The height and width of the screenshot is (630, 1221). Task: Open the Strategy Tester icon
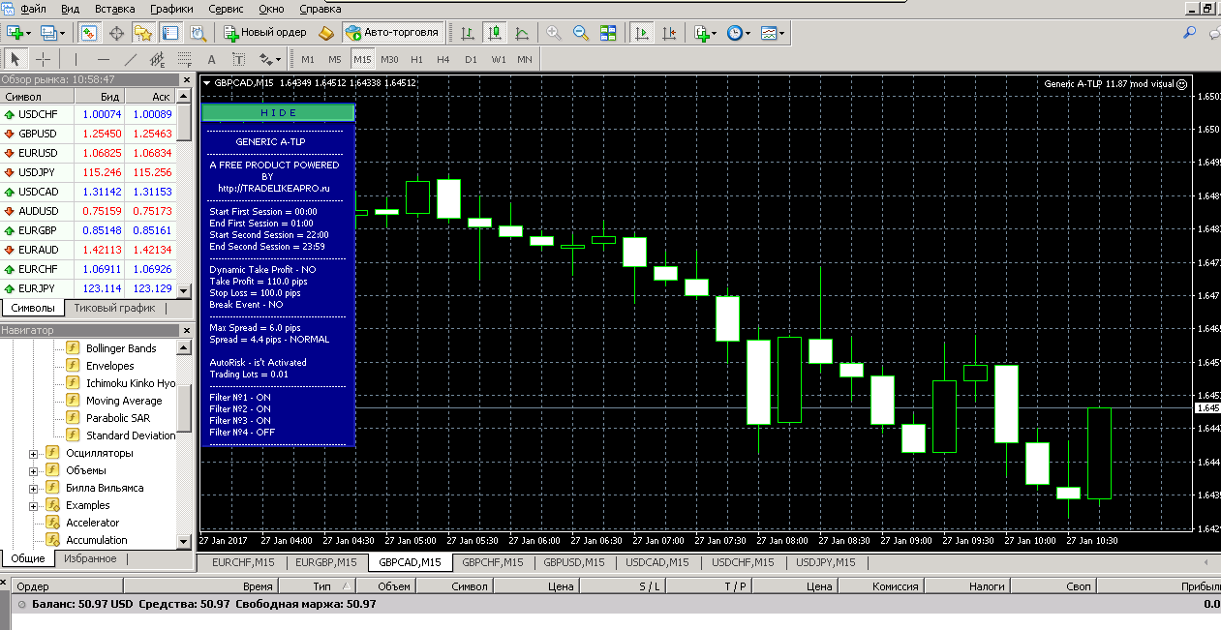point(198,33)
